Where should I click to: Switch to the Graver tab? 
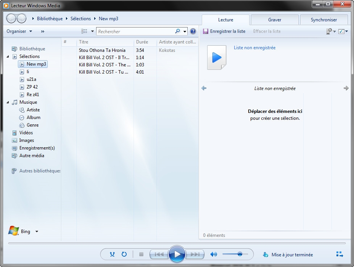pos(275,19)
